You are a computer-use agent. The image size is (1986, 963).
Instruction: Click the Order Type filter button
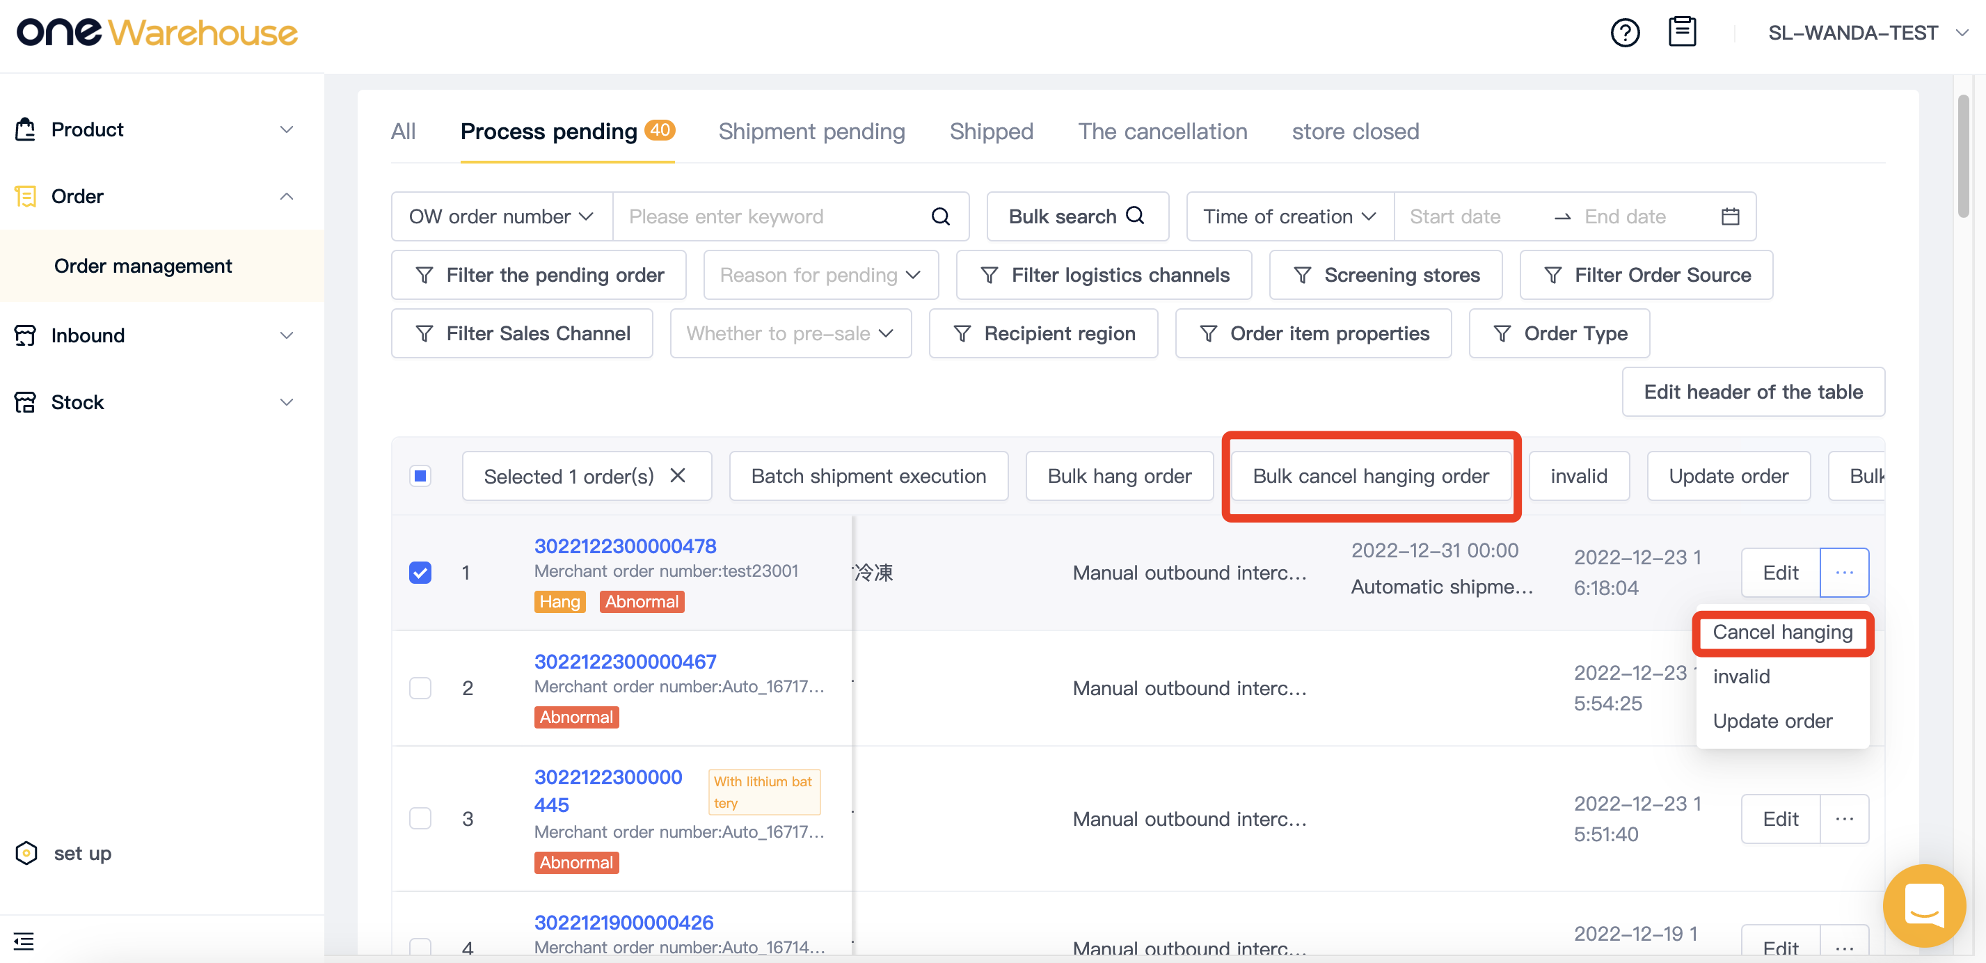click(1559, 334)
